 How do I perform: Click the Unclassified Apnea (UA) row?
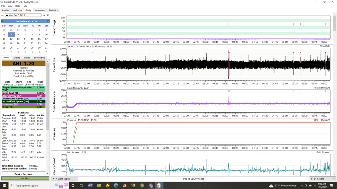pos(23,101)
